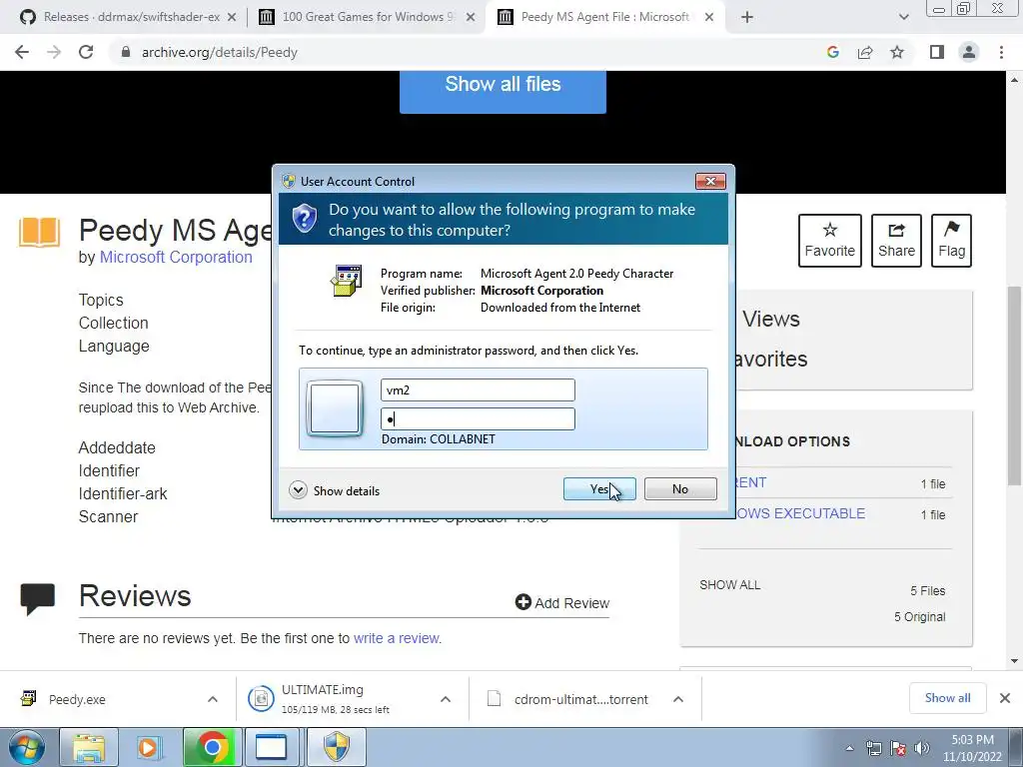The width and height of the screenshot is (1023, 767).
Task: Expand the Peedy.exe download options chevron
Action: tap(213, 699)
